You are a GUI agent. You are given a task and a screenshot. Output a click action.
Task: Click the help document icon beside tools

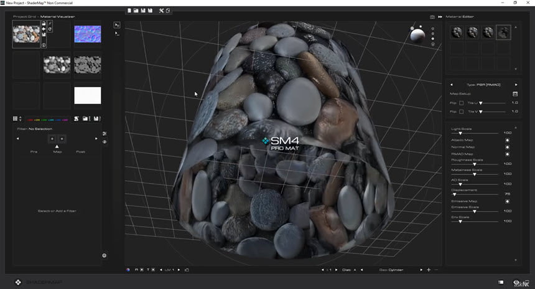click(168, 11)
